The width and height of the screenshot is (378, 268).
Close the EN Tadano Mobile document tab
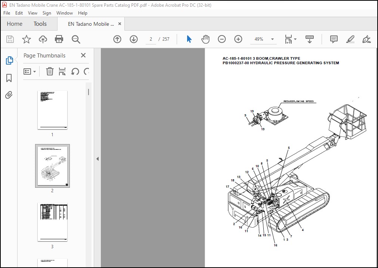[120, 24]
